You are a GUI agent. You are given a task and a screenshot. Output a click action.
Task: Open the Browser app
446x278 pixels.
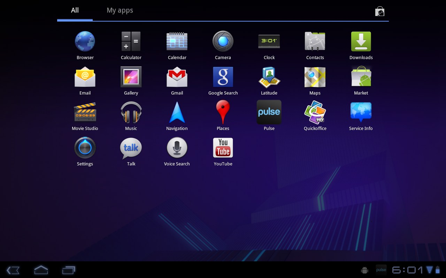[85, 42]
